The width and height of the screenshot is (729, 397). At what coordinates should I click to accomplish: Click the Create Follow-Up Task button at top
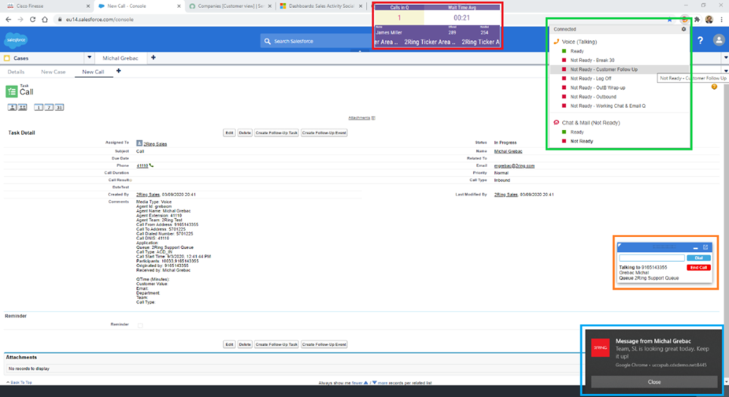pos(276,133)
